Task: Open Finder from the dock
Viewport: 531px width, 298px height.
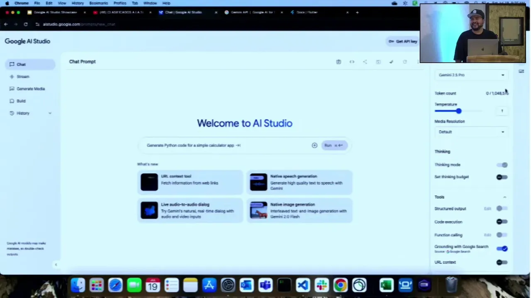Action: coord(78,285)
